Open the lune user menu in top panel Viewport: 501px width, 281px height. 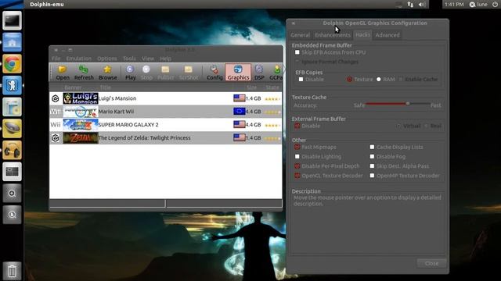click(478, 5)
